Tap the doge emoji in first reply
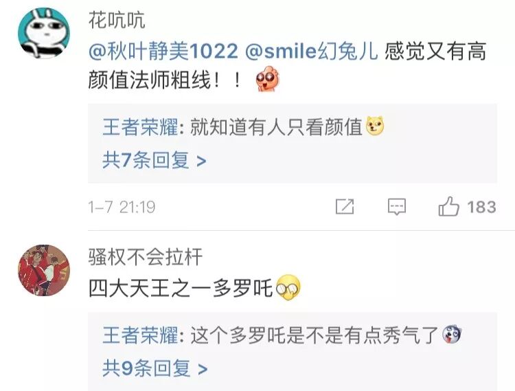 point(375,126)
